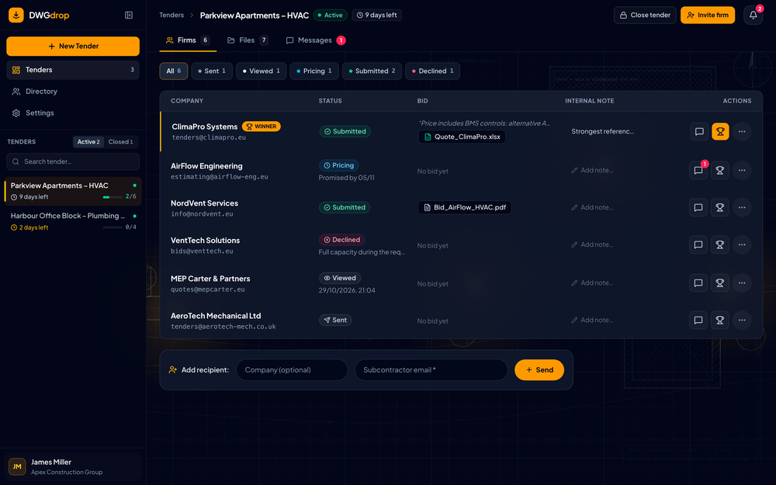Add note for VentTech Solutions

click(592, 244)
